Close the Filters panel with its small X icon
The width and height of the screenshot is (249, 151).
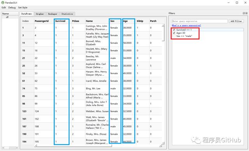(246, 13)
